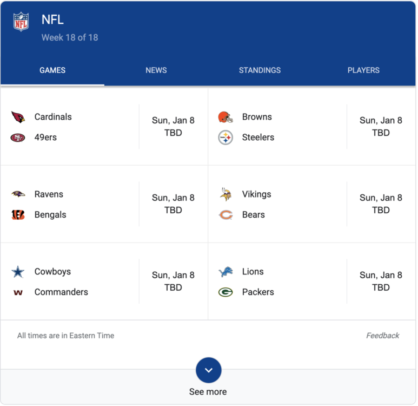The image size is (418, 406).
Task: Click the San Francisco 49ers logo
Action: point(18,137)
